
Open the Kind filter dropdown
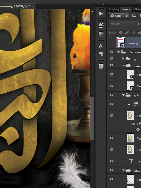point(119,16)
